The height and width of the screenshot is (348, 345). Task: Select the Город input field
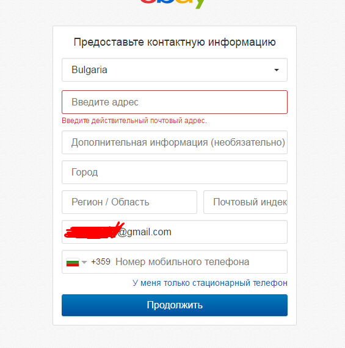point(175,172)
